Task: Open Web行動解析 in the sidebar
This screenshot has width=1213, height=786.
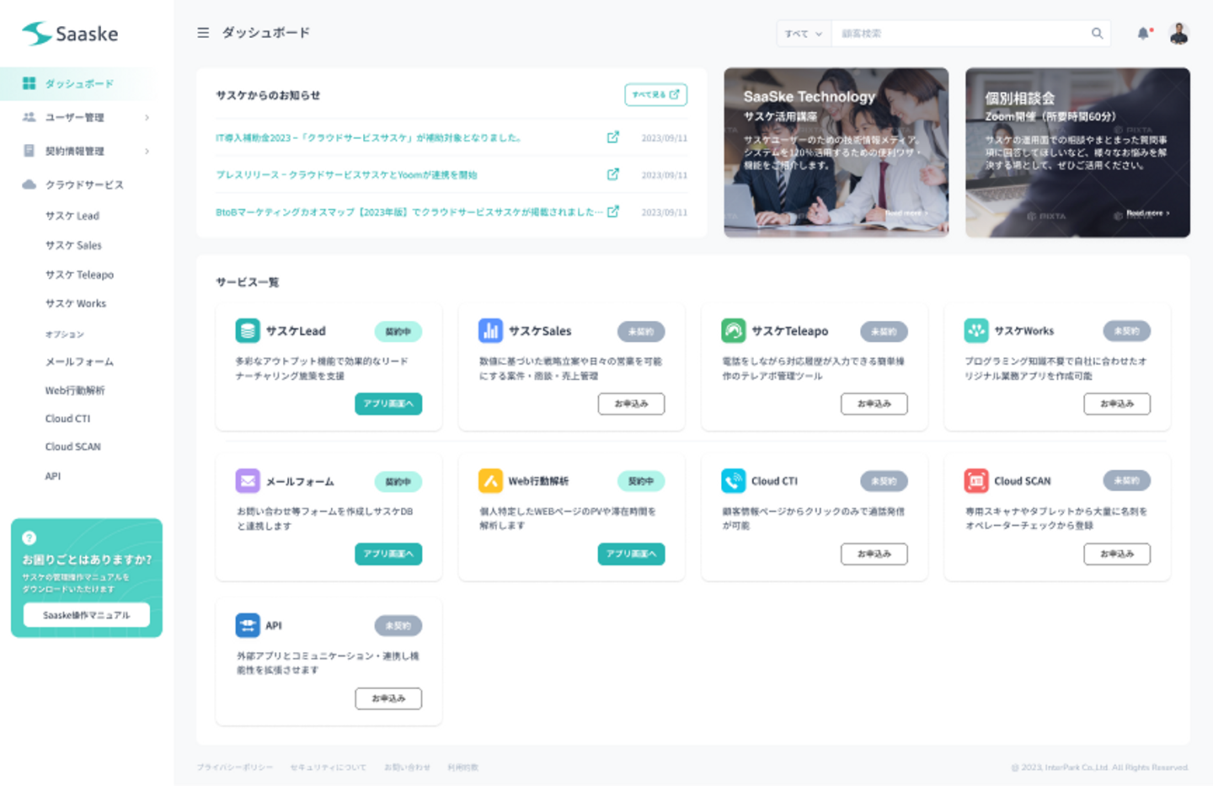Action: coord(75,390)
